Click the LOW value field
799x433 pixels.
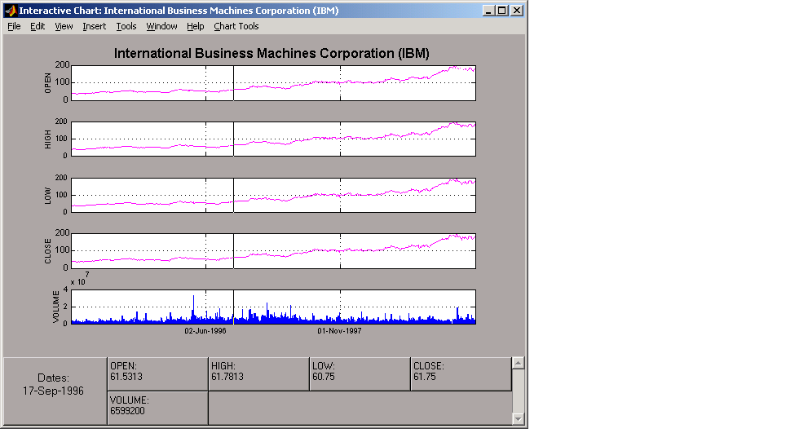coord(360,374)
